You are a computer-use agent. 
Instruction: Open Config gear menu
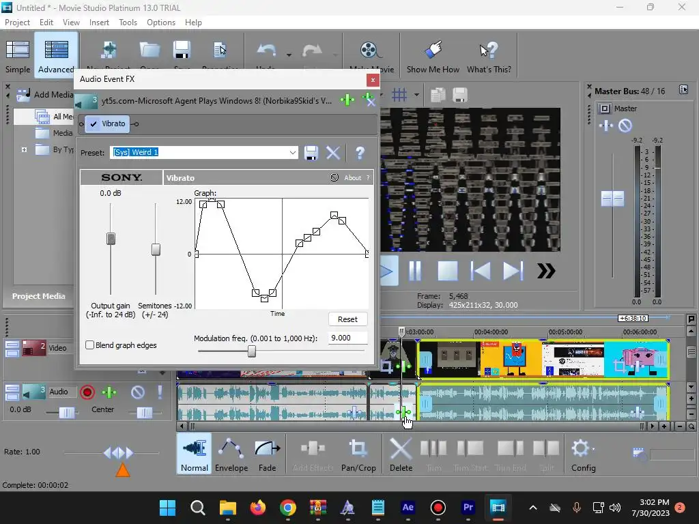coord(584,454)
